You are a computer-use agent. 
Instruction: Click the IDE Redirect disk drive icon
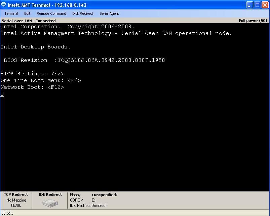point(50,203)
